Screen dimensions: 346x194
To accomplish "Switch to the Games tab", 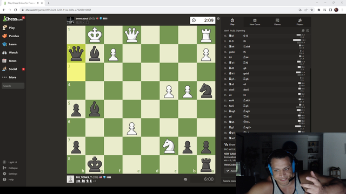I will click(x=277, y=22).
